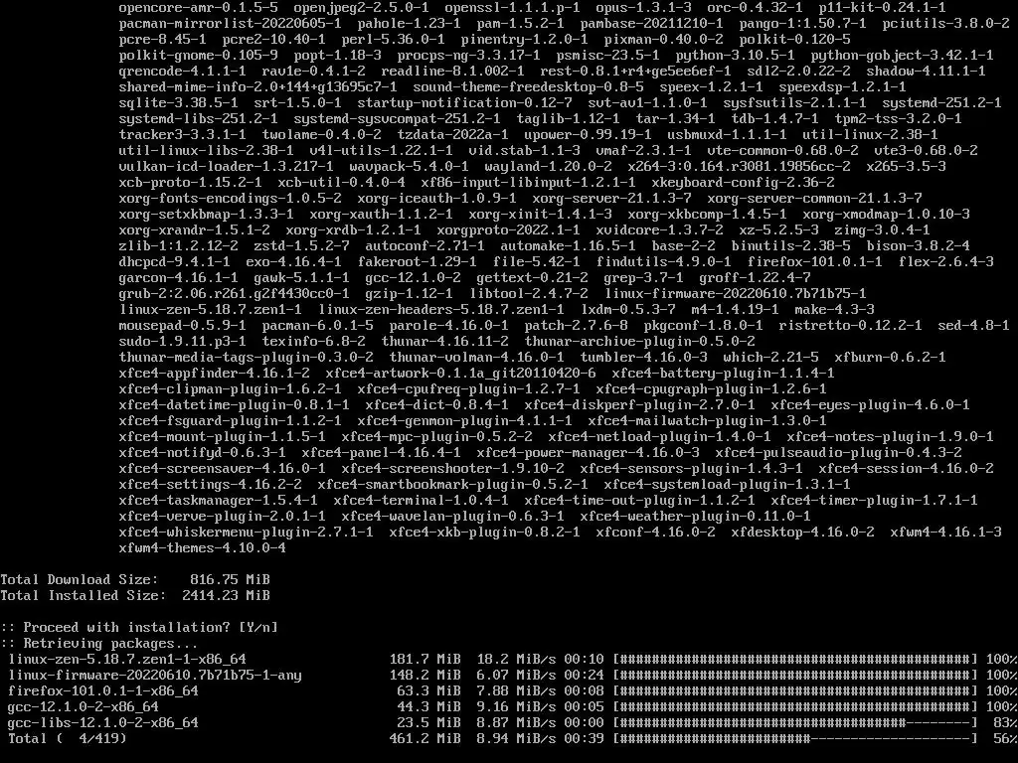The image size is (1018, 763).
Task: Select the firefox-101.0.1-1-x86_64 download line
Action: [509, 690]
